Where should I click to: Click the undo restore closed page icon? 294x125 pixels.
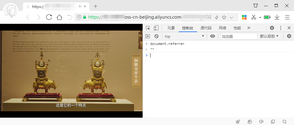coord(70,17)
